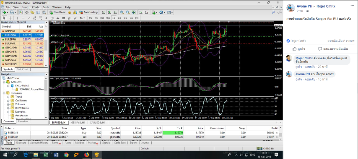Image resolution: width=358 pixels, height=159 pixels.
Task: Open the GBPJPY&,H1 chart tab
Action: [x=78, y=122]
